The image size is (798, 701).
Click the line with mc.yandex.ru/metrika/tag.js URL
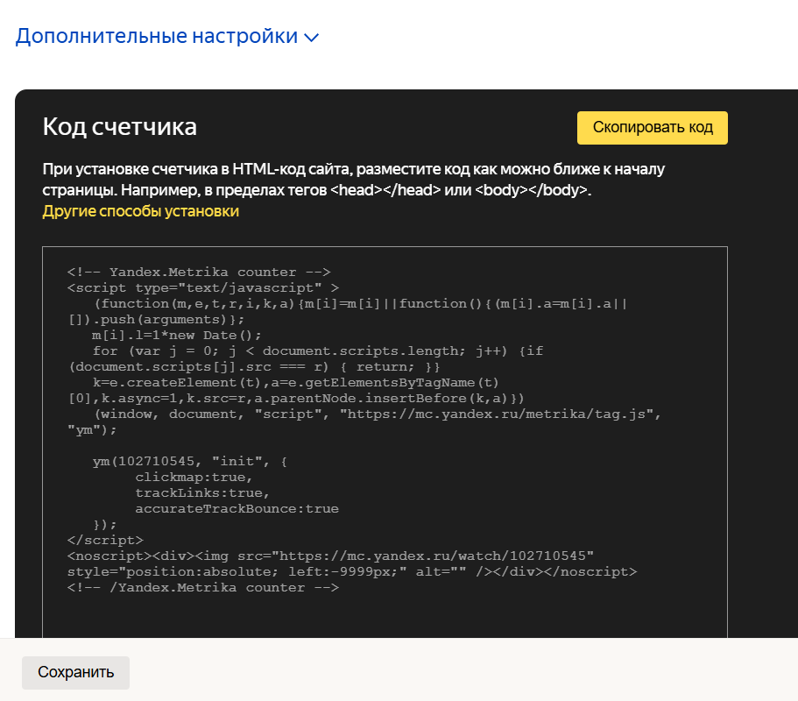point(378,414)
